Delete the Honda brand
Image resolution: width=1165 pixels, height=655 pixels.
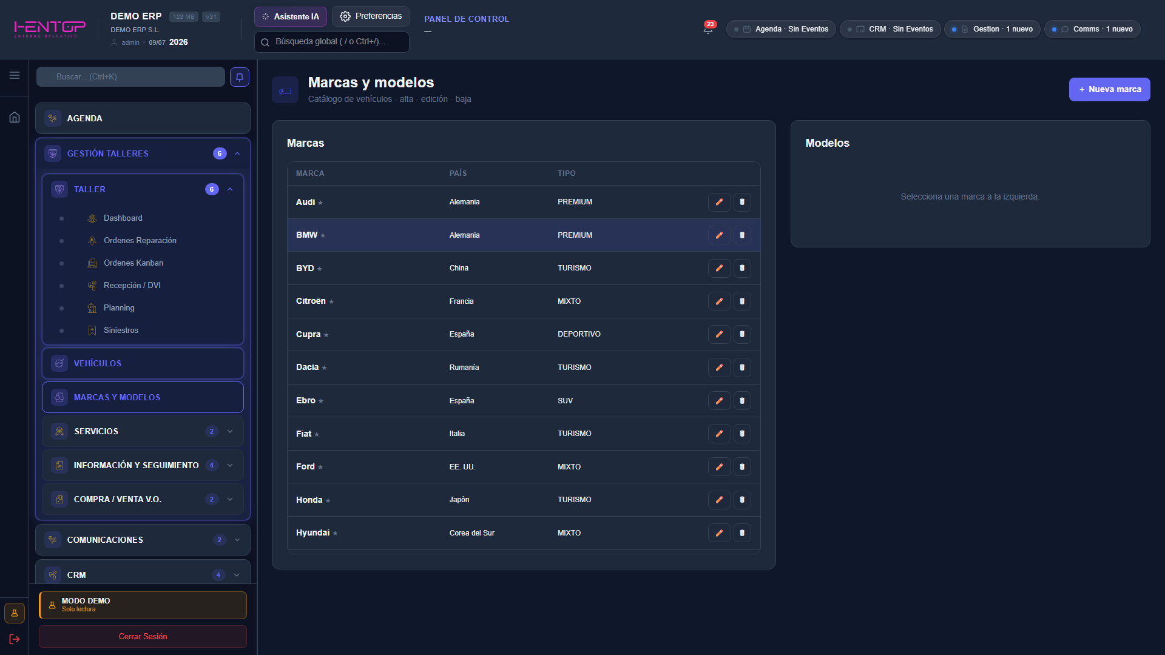point(742,500)
